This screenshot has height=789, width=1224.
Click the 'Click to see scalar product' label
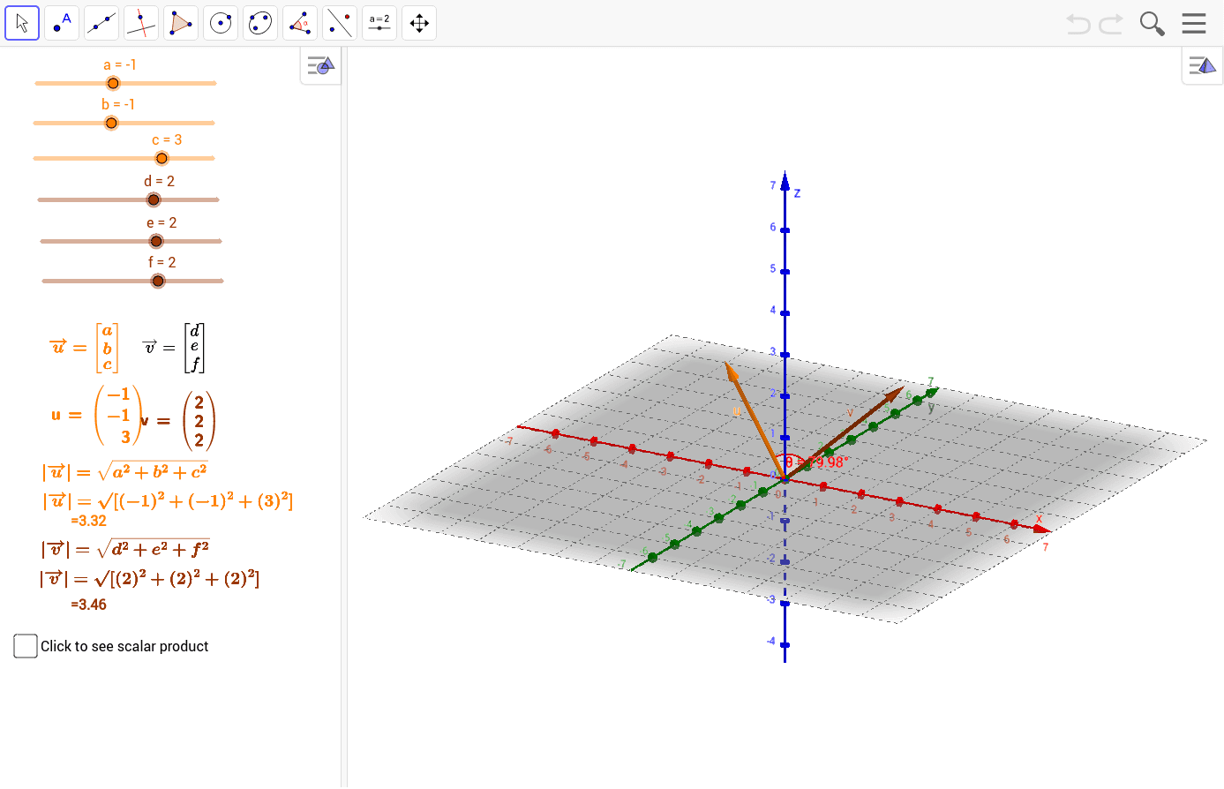[124, 646]
